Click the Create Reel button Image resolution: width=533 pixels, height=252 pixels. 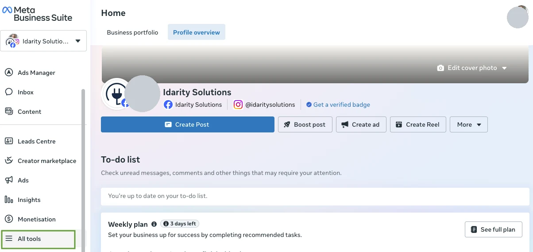pos(418,124)
